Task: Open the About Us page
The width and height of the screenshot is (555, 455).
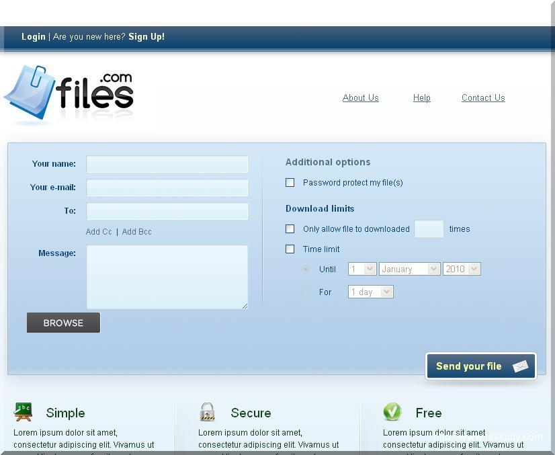Action: pos(361,98)
